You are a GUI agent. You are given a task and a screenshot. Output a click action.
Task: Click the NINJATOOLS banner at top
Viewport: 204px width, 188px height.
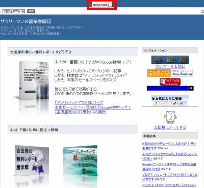click(x=101, y=5)
